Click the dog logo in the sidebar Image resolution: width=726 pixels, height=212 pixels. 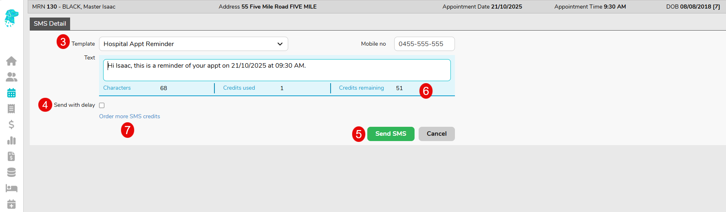click(11, 18)
